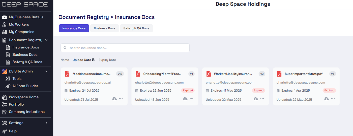
Task: Click the checklist icon beside Portfolio
Action: (x=4, y=104)
